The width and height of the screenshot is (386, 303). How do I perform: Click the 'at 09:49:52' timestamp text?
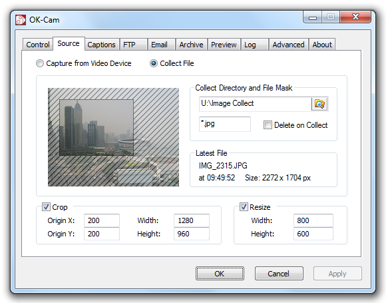[217, 178]
